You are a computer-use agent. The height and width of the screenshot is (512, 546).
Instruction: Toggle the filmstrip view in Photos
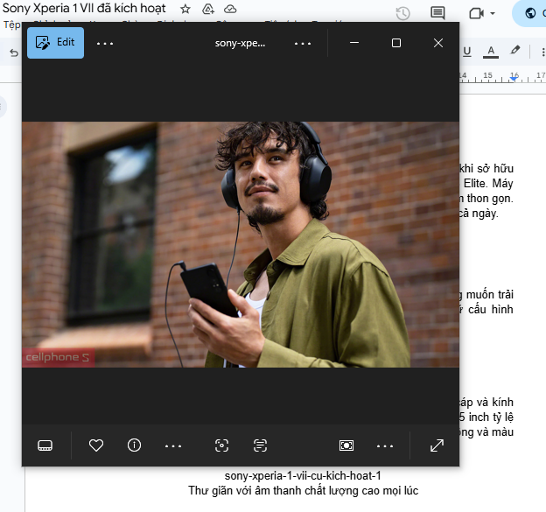tap(45, 445)
